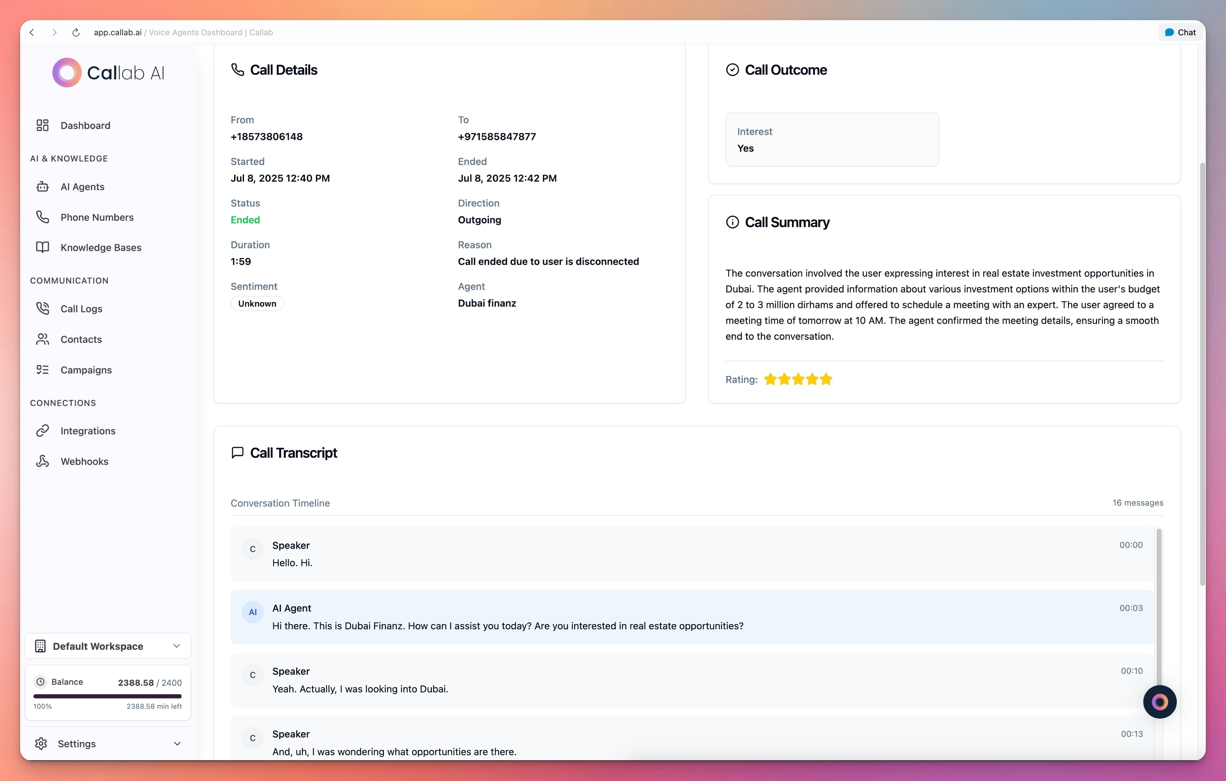1226x781 pixels.
Task: Click the Dashboard grid icon
Action: point(42,125)
